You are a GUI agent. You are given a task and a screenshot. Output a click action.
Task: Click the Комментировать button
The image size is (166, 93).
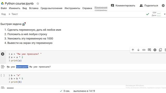coord(123,5)
